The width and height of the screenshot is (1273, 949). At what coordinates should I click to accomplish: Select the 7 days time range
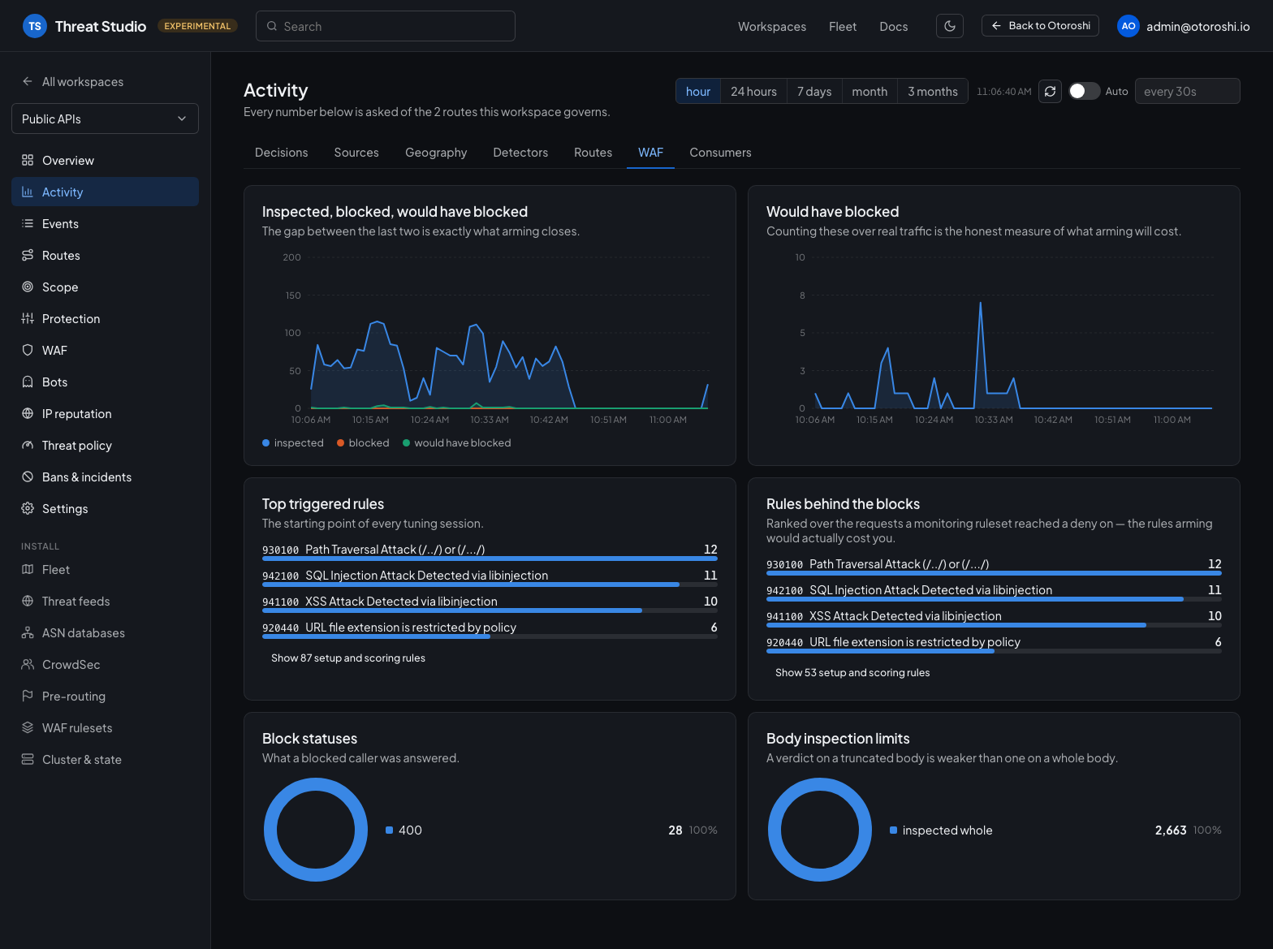click(814, 91)
